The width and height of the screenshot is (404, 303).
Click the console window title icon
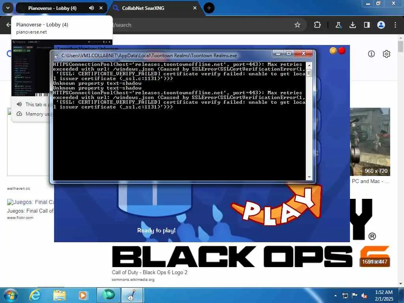[x=56, y=55]
